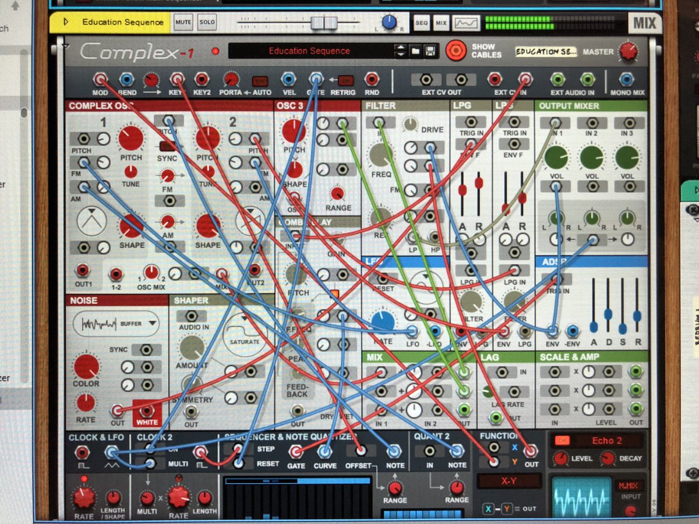Open the patch browser folder icon
Screen dimensions: 699x524
[416, 51]
